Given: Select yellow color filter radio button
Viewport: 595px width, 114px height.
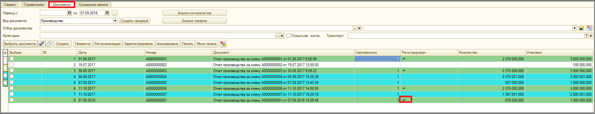Looking at the screenshot, I should click(x=5, y=68).
